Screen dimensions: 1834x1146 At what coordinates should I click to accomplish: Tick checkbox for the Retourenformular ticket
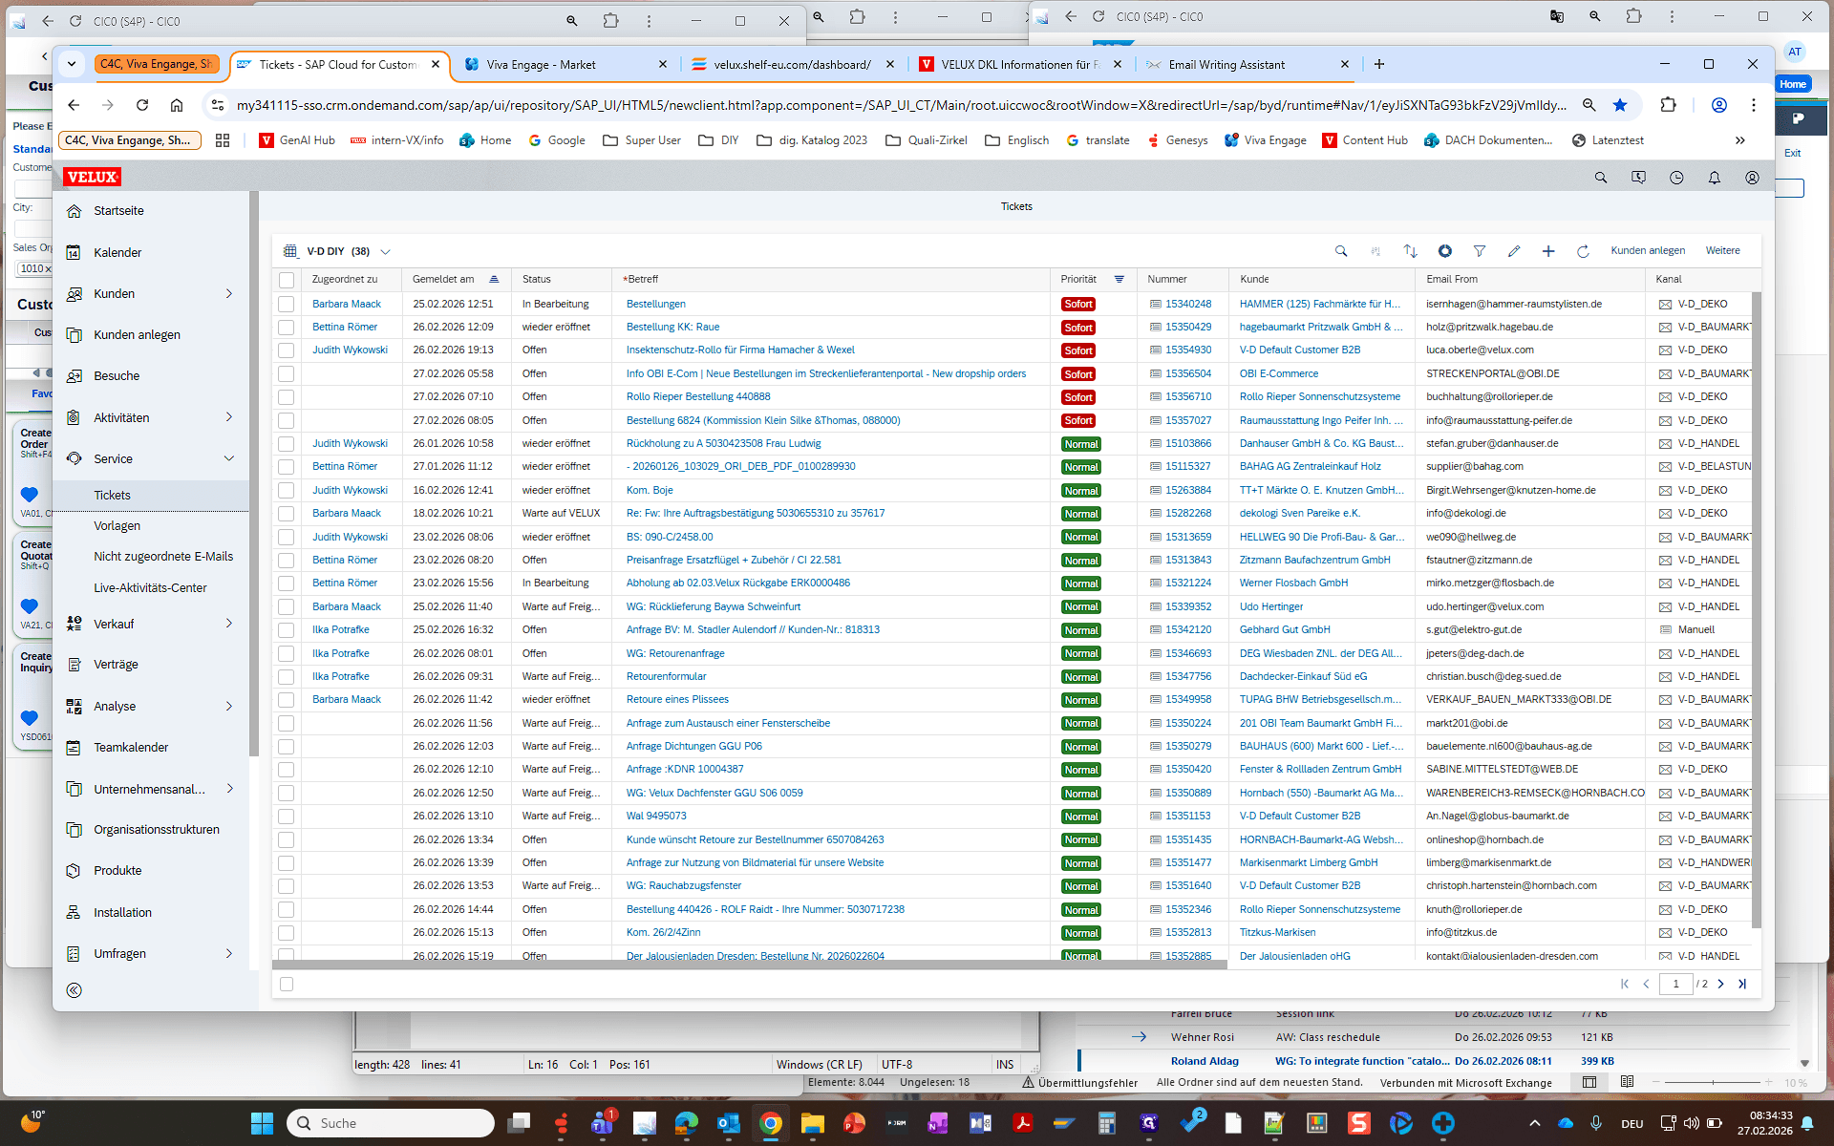click(x=287, y=677)
